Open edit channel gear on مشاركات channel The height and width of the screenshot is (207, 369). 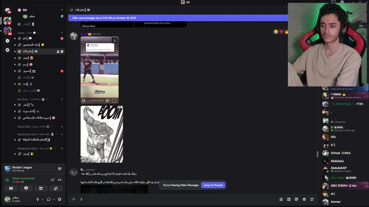(x=62, y=51)
